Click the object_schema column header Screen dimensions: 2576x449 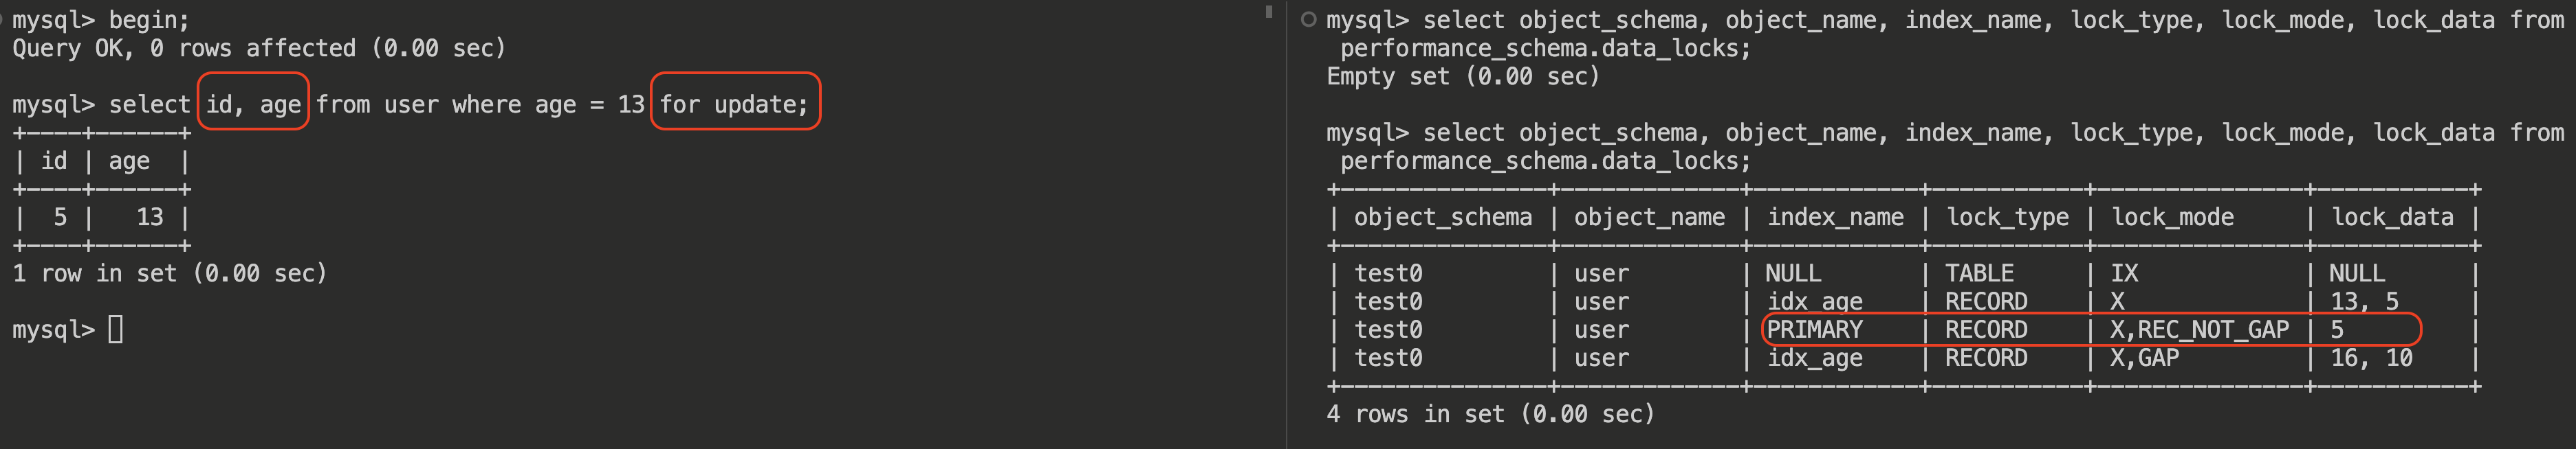[x=1442, y=218]
